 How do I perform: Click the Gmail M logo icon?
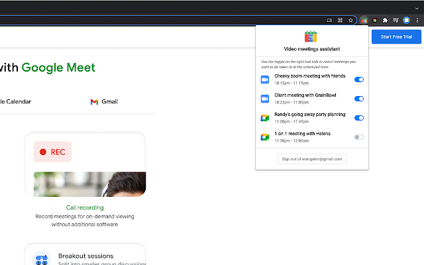pos(94,102)
